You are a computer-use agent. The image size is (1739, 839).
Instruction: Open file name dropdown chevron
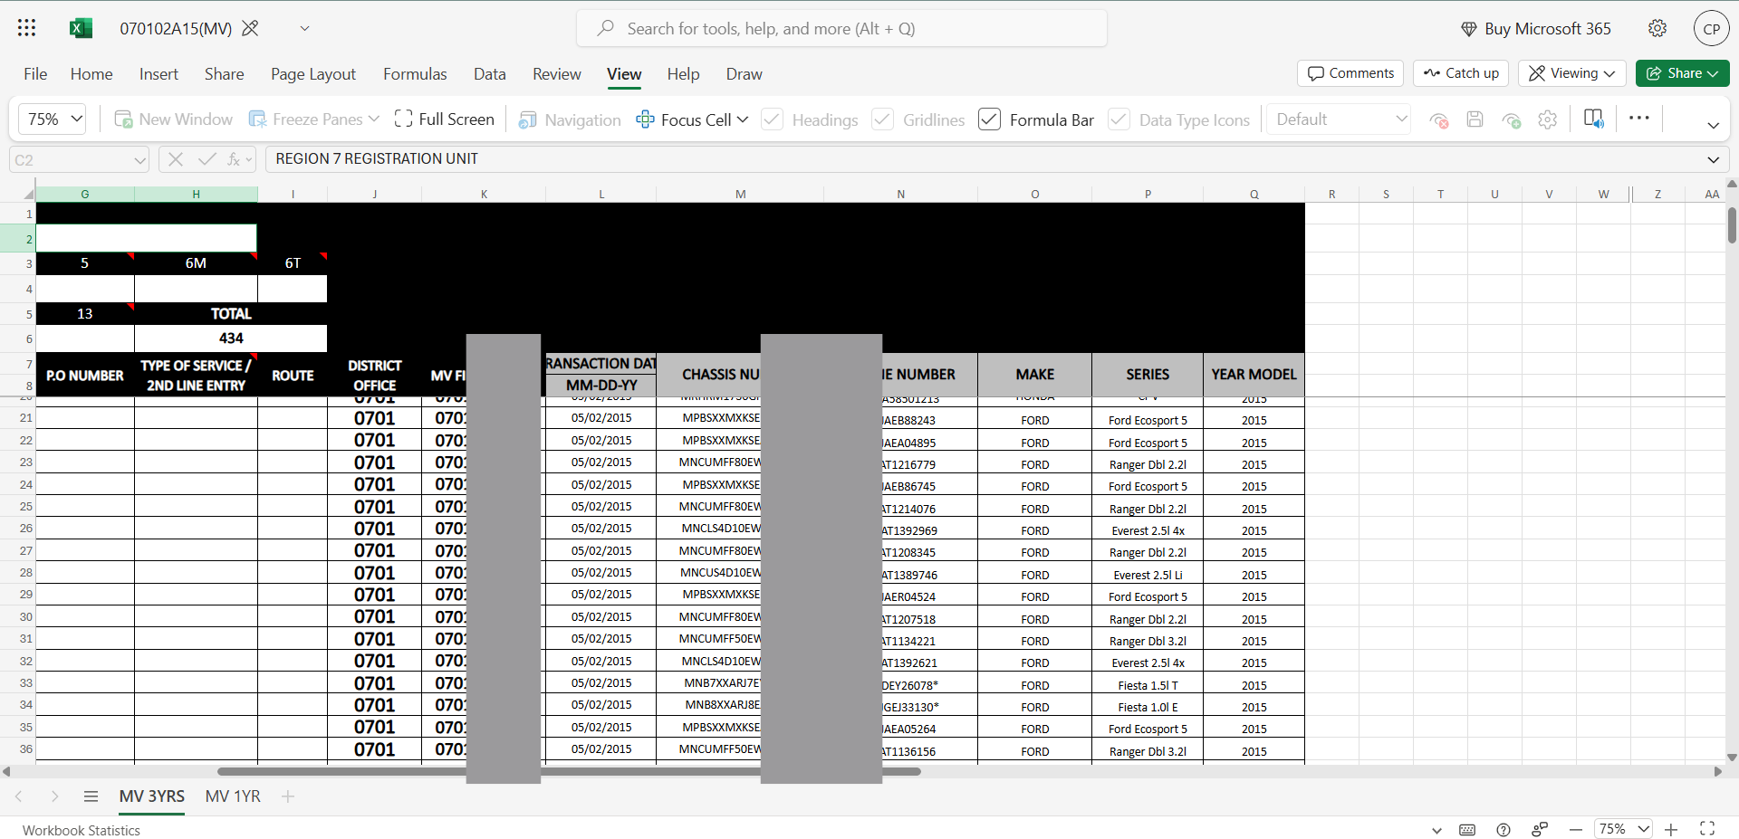[x=305, y=28]
